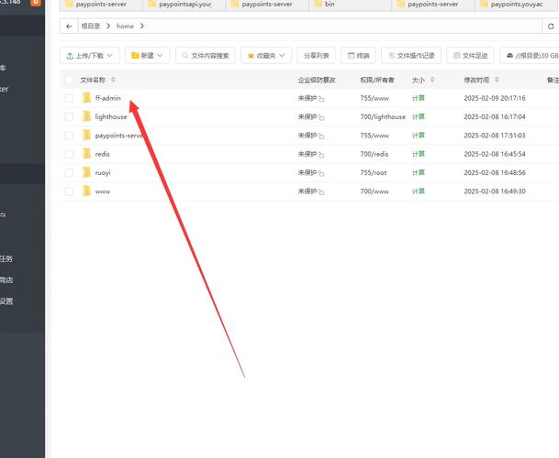Click home in the breadcrumb path
Image resolution: width=559 pixels, height=458 pixels.
click(x=125, y=27)
